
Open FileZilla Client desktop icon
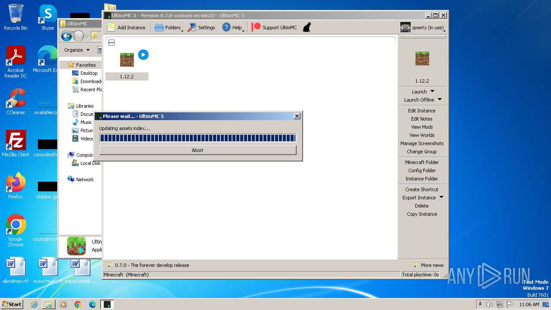click(x=15, y=143)
